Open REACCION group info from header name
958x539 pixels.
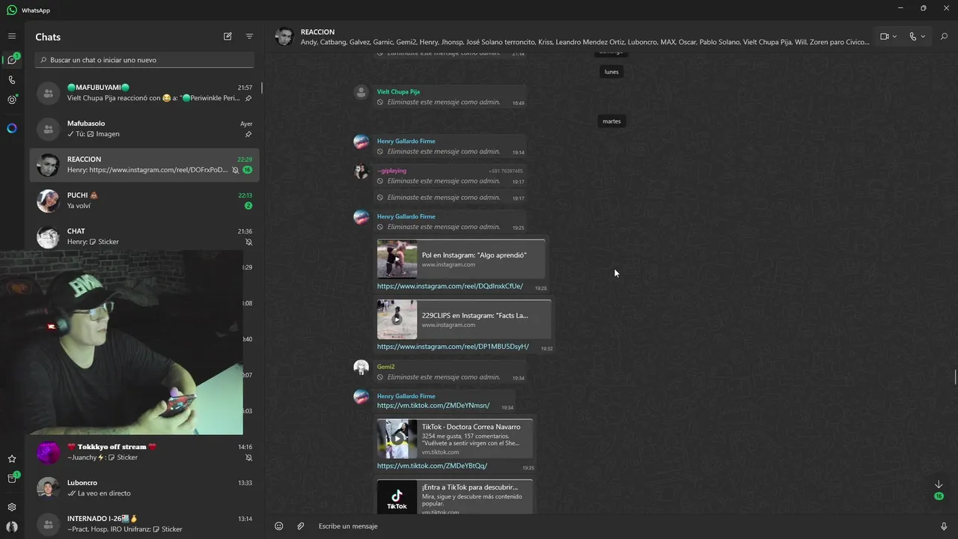tap(317, 32)
